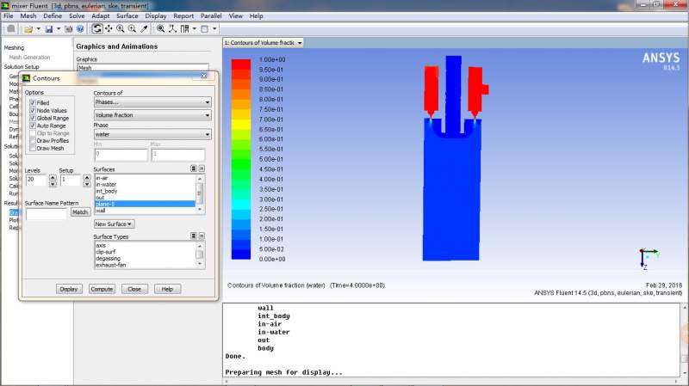Viewport: 689px width, 386px height.
Task: Click the XYZ axis triad in viewport
Action: click(649, 259)
